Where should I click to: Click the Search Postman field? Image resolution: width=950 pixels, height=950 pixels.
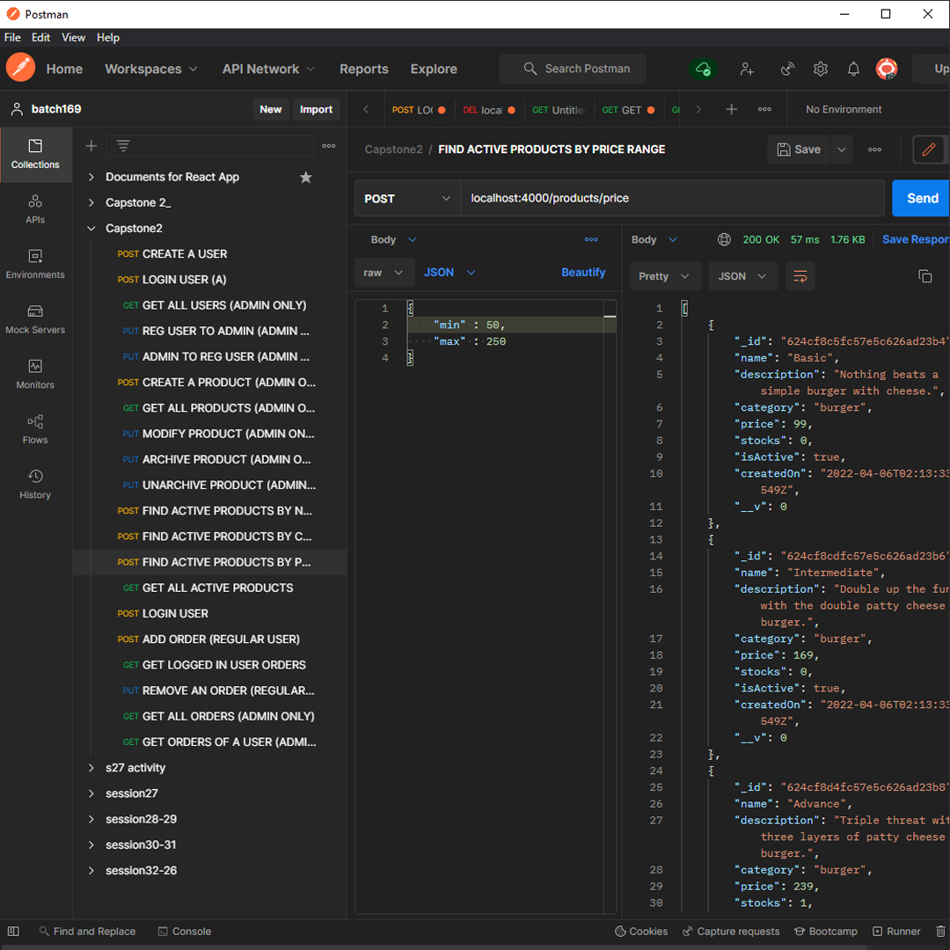(x=573, y=69)
